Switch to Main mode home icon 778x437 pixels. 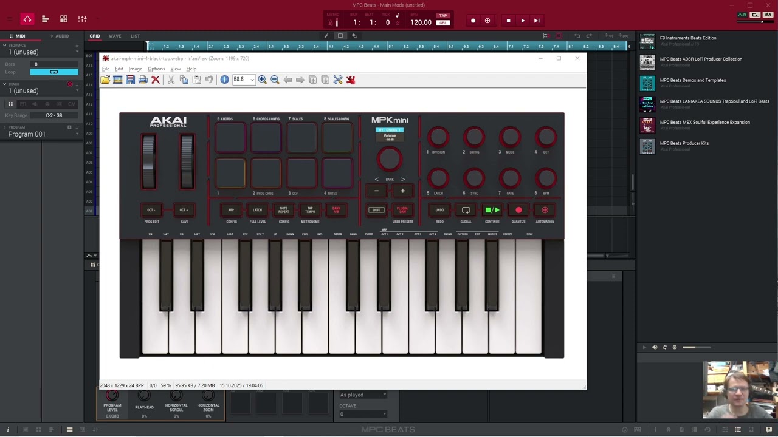27,19
